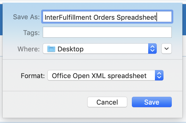Click the Desktop text in location popup
This screenshot has height=123, width=186.
(x=70, y=49)
